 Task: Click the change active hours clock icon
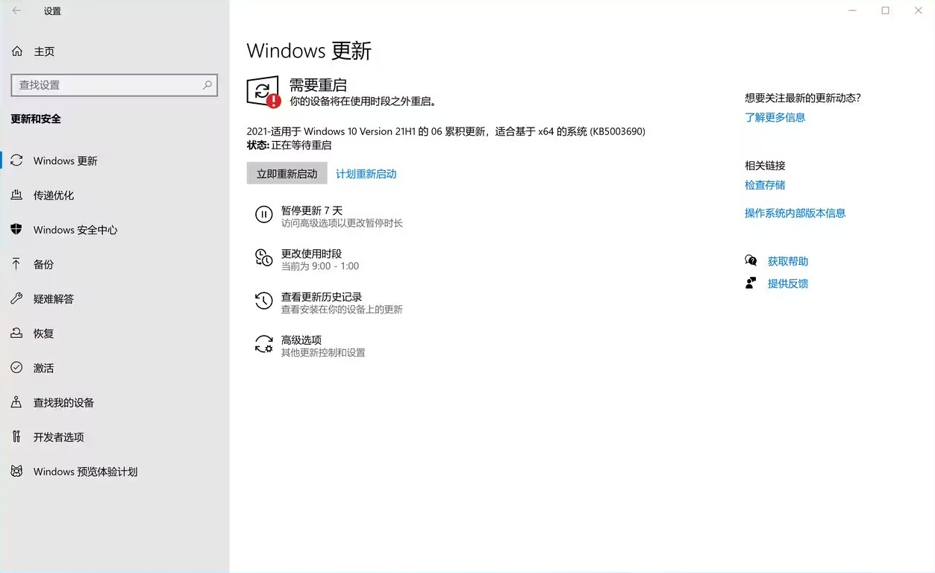(263, 258)
